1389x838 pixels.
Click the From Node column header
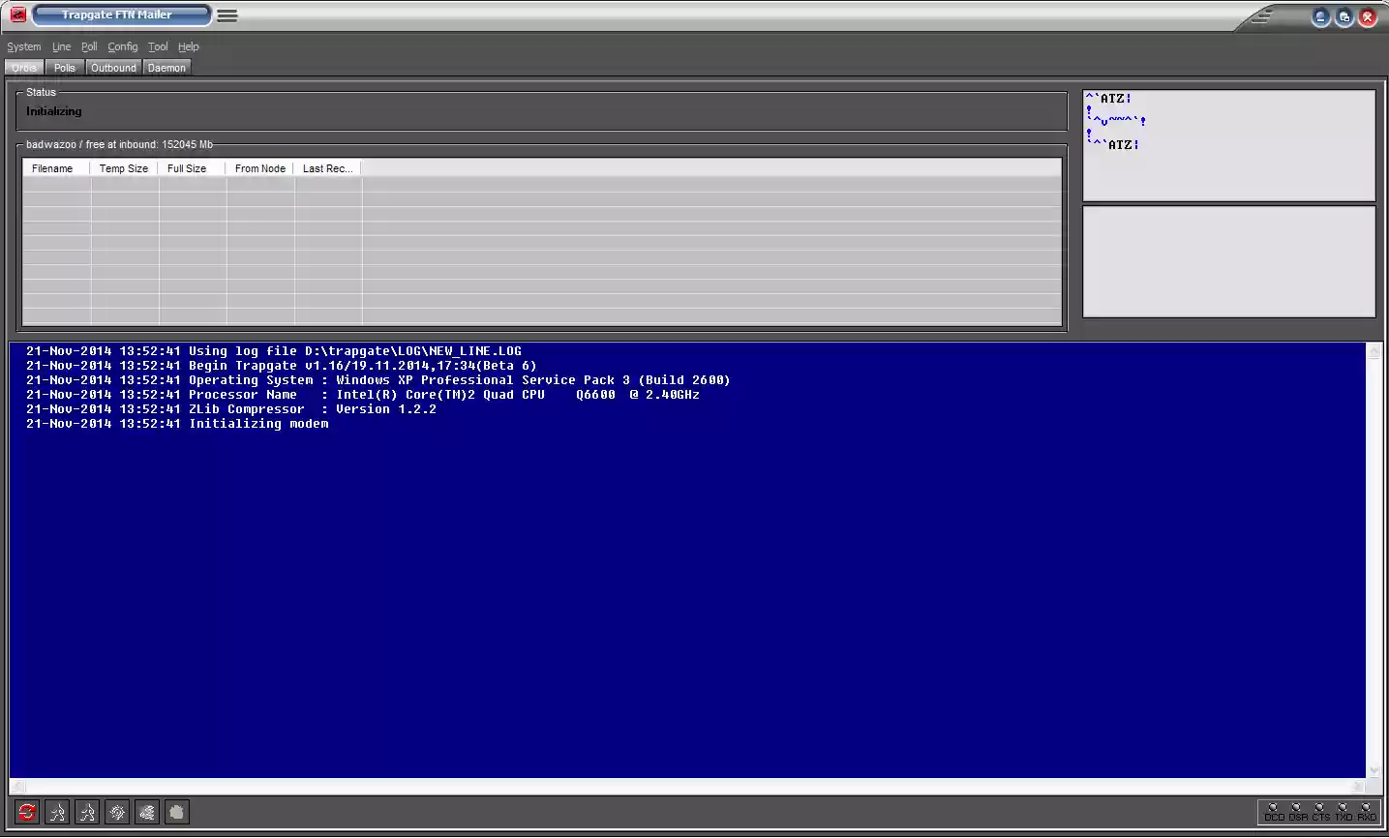click(259, 168)
